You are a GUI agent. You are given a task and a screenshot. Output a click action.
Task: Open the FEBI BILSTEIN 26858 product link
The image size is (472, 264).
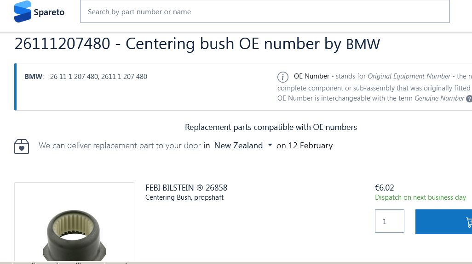(x=186, y=188)
